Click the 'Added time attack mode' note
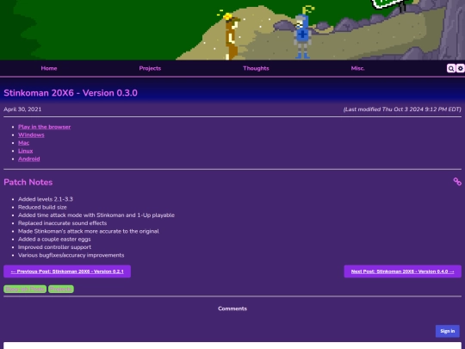 tap(96, 215)
